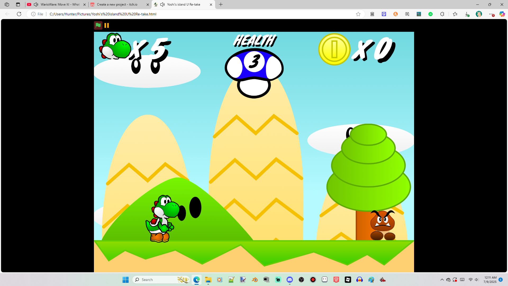Open the workspaces icon in the tab bar
The image size is (508, 286).
tap(7, 5)
